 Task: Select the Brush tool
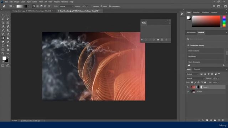(x=3, y=30)
